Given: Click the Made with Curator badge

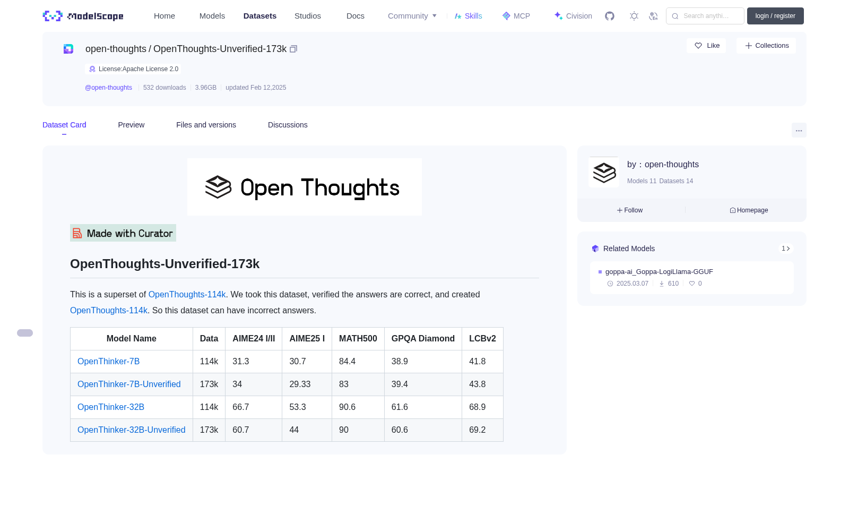Looking at the screenshot, I should click(x=123, y=233).
